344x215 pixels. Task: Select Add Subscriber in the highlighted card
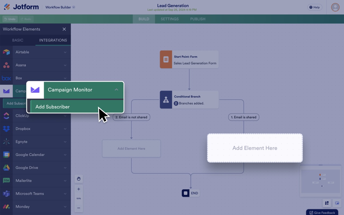[77, 107]
